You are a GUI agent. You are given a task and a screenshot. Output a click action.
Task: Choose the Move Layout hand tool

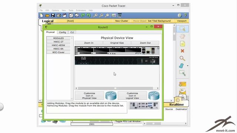(x=183, y=36)
